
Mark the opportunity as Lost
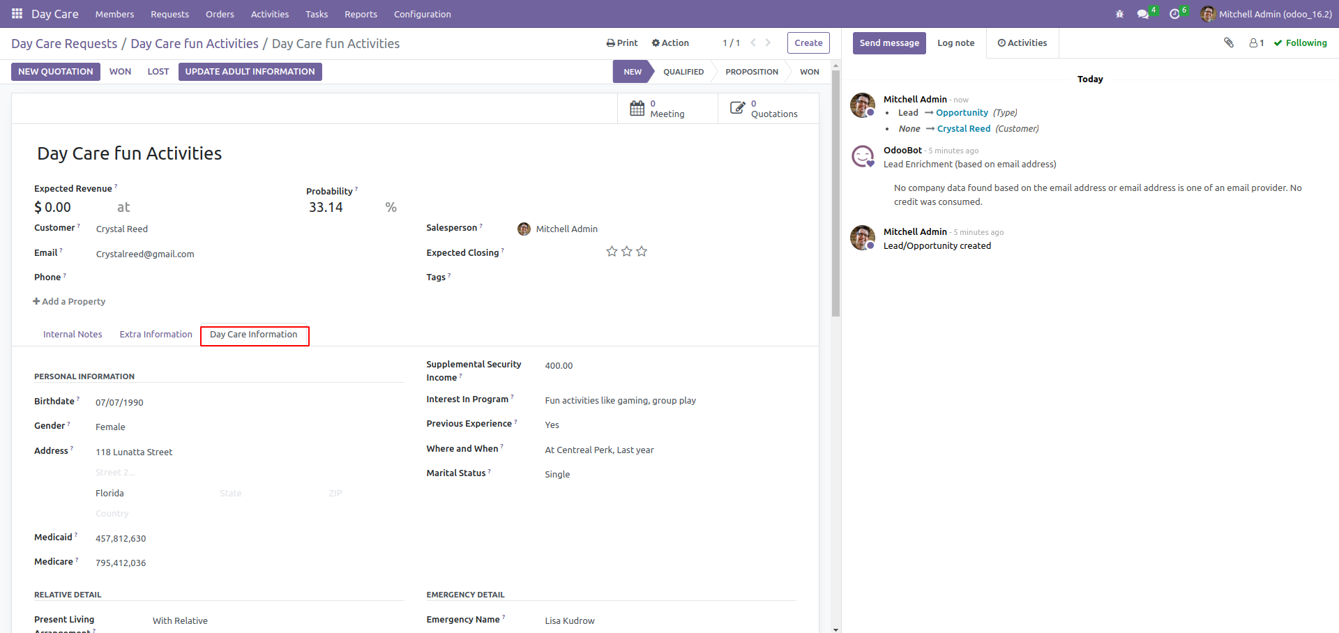[x=158, y=71]
